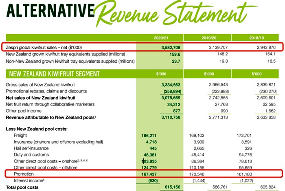Select insurance value 4,718
This screenshot has height=191, width=285.
(151, 142)
